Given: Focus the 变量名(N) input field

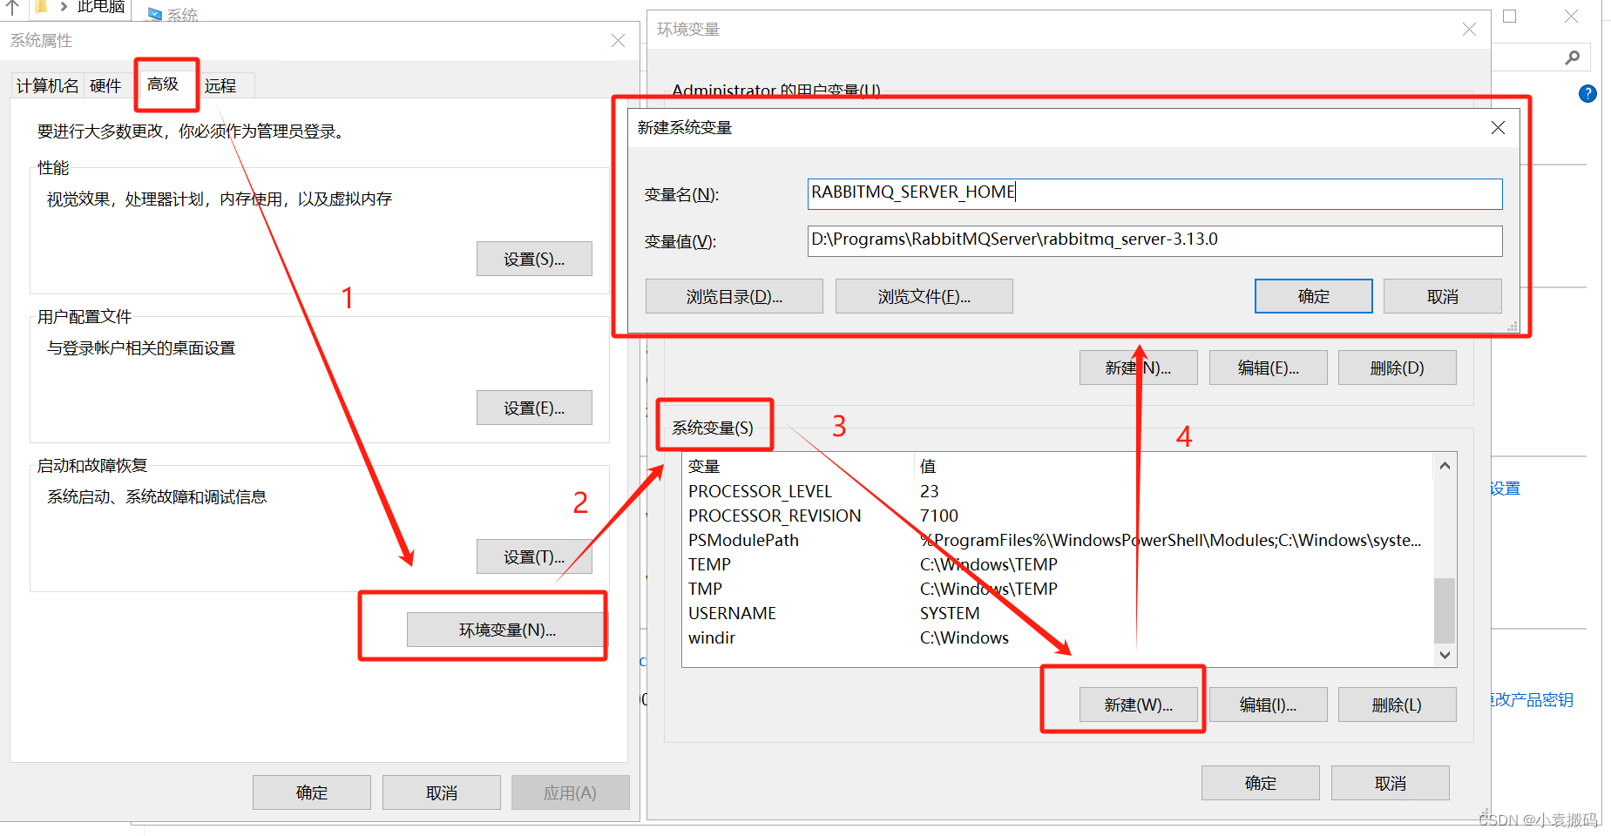Looking at the screenshot, I should (x=1154, y=193).
